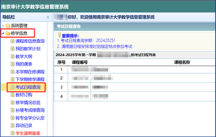The width and height of the screenshot is (216, 137).
Task: Expand the 系统管理 tree node arrow
Action: point(3,26)
